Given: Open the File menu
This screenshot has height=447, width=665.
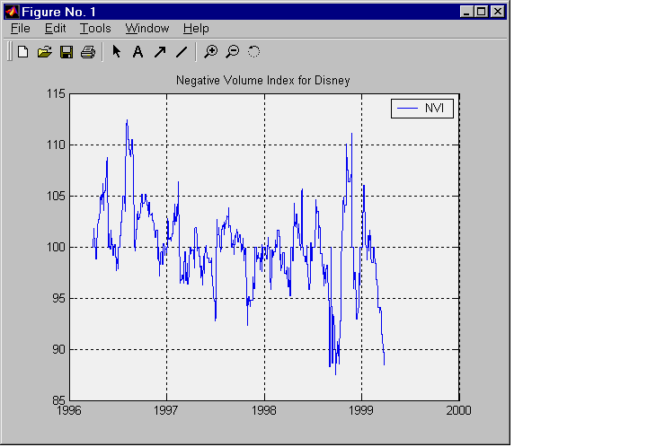Looking at the screenshot, I should point(21,29).
